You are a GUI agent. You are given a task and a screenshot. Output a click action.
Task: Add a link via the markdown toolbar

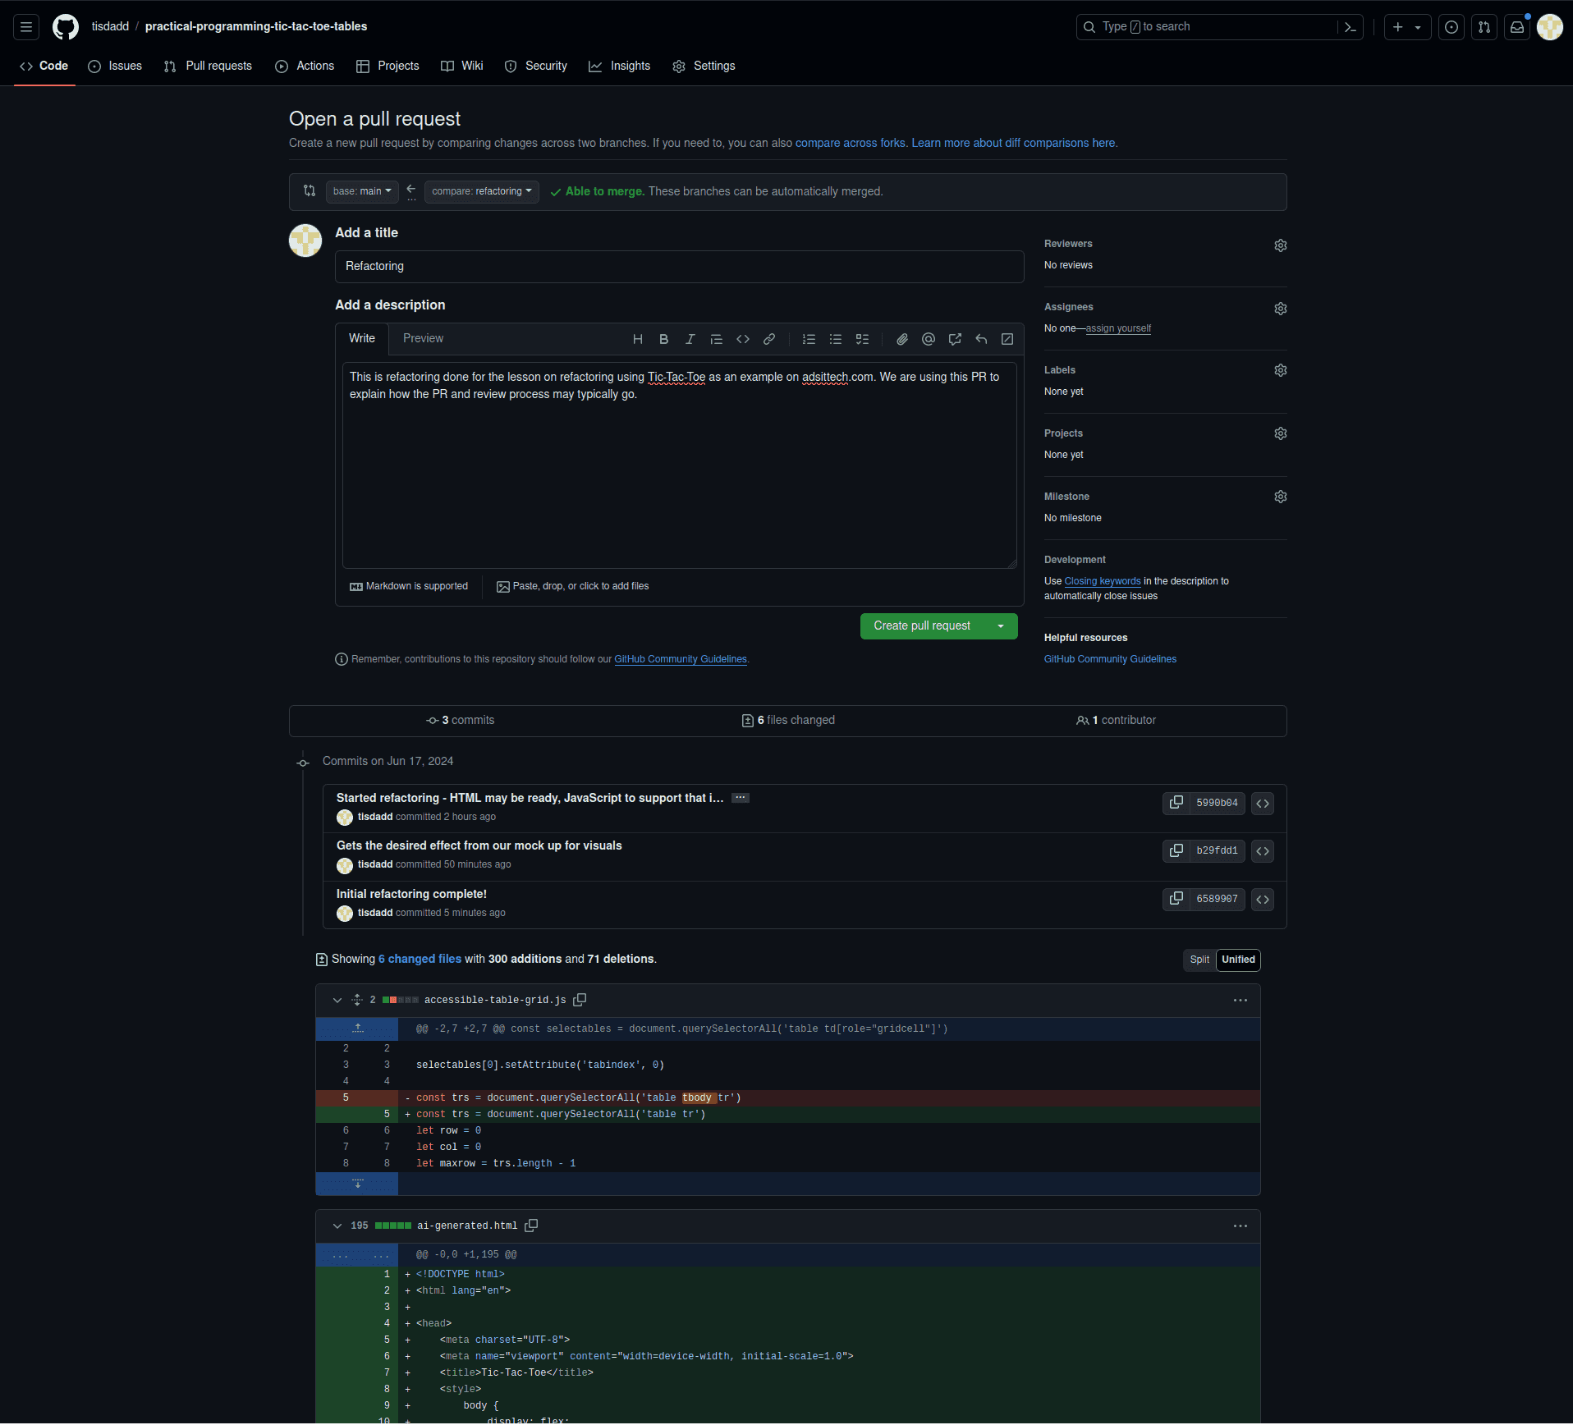769,339
